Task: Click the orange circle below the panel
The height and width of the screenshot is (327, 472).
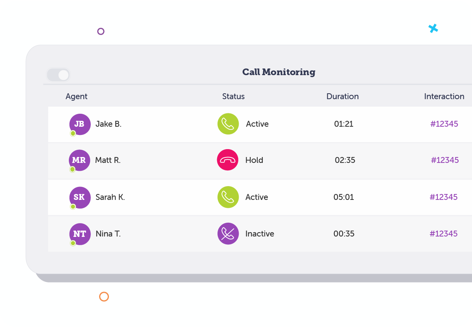Action: pyautogui.click(x=104, y=297)
